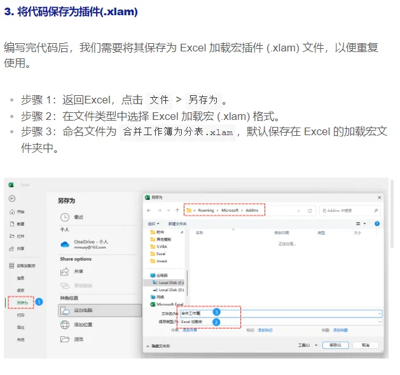The image size is (400, 375).
Task: Open the 开始 home item in Excel sidebar
Action: point(17,212)
